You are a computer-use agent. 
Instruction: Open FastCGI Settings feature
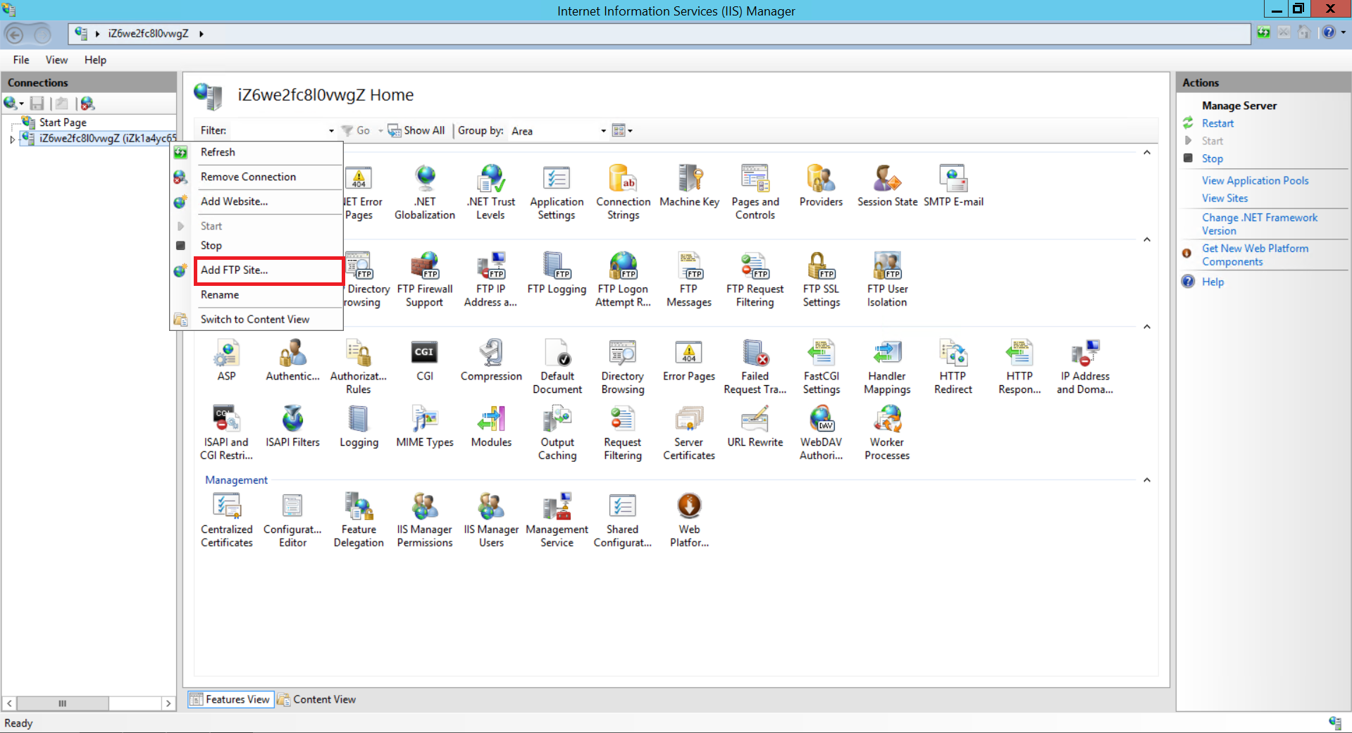821,366
